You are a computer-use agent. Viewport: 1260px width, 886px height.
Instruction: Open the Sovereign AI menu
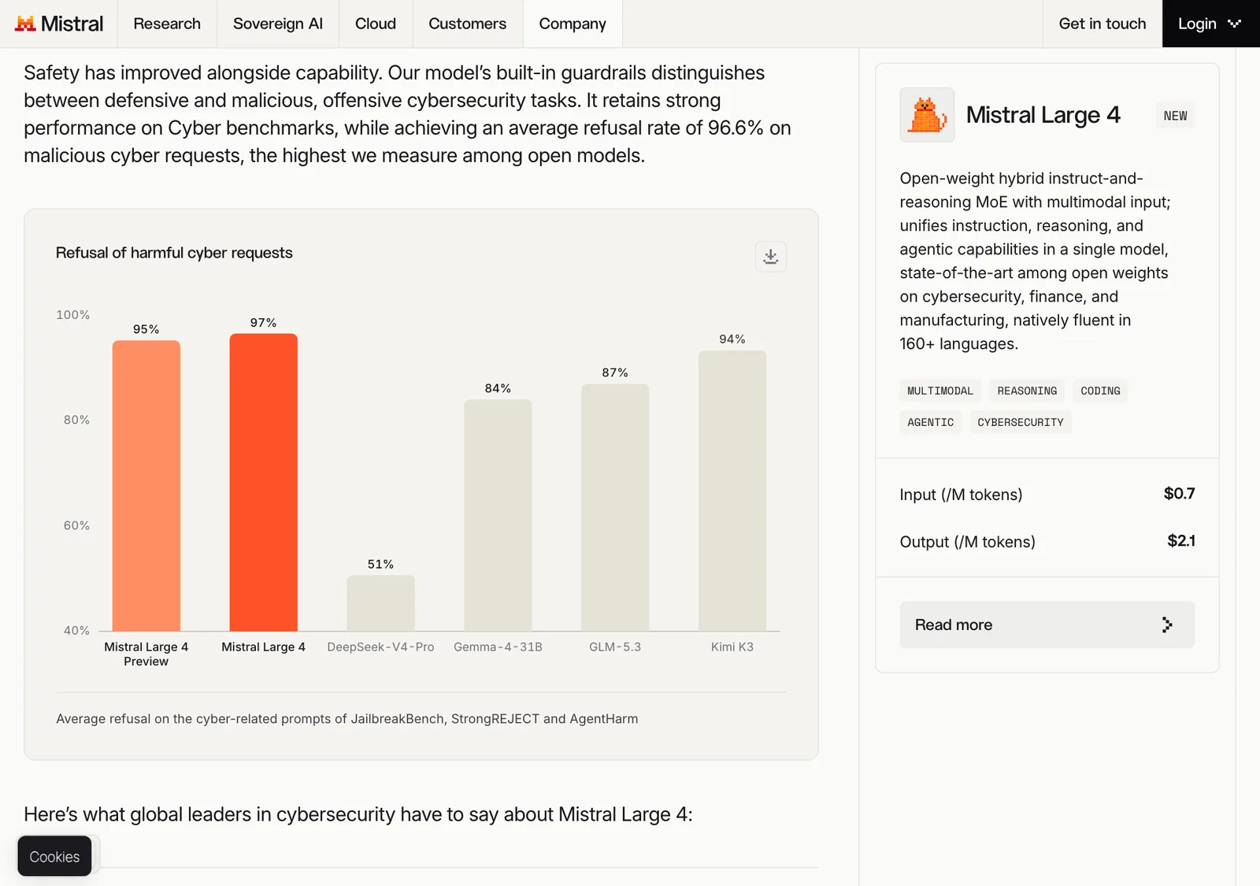[x=278, y=24]
